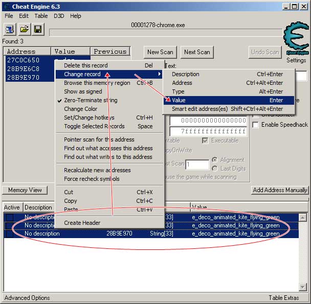Toggle Active box of first table row
The height and width of the screenshot is (304, 311).
[10, 217]
